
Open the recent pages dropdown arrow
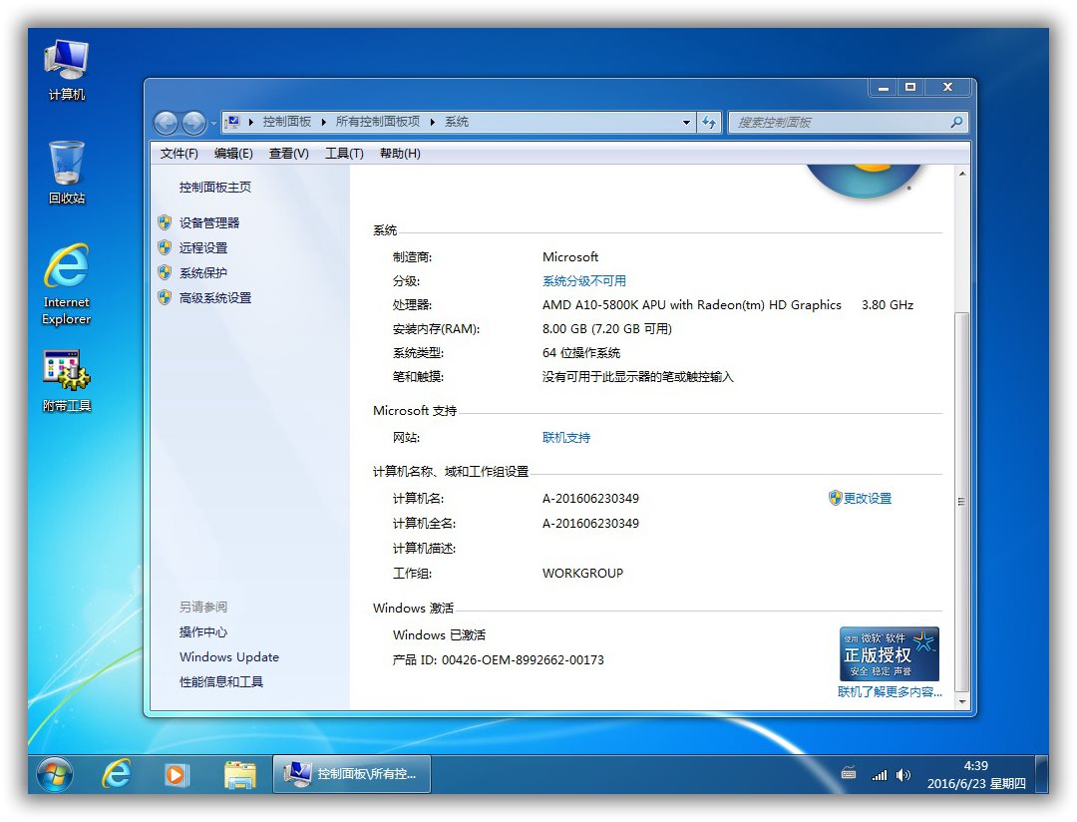coord(213,124)
